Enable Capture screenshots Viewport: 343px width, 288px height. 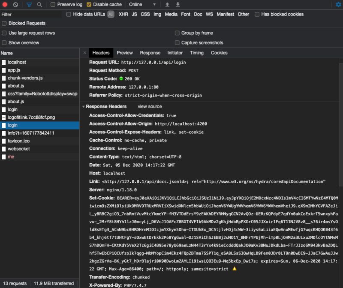tap(177, 42)
